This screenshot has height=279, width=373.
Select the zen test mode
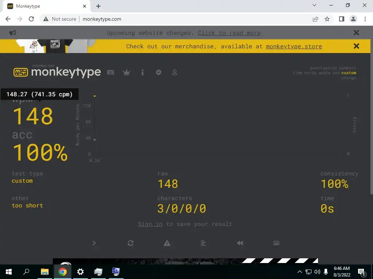point(336,73)
